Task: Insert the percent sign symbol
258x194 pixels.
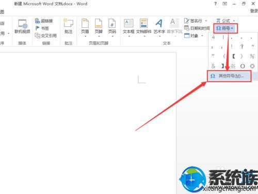Action: pos(252,56)
